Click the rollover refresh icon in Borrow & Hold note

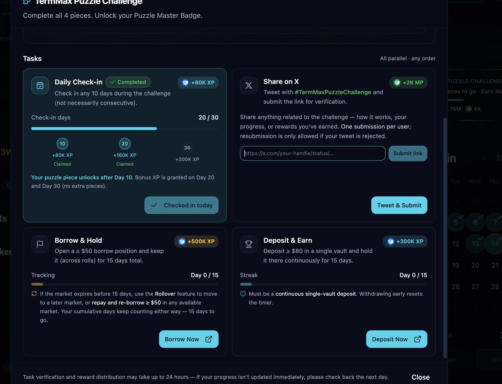[x=34, y=294]
